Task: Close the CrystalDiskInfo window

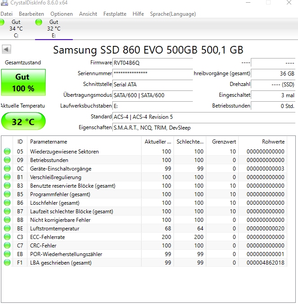Action: click(289, 3)
